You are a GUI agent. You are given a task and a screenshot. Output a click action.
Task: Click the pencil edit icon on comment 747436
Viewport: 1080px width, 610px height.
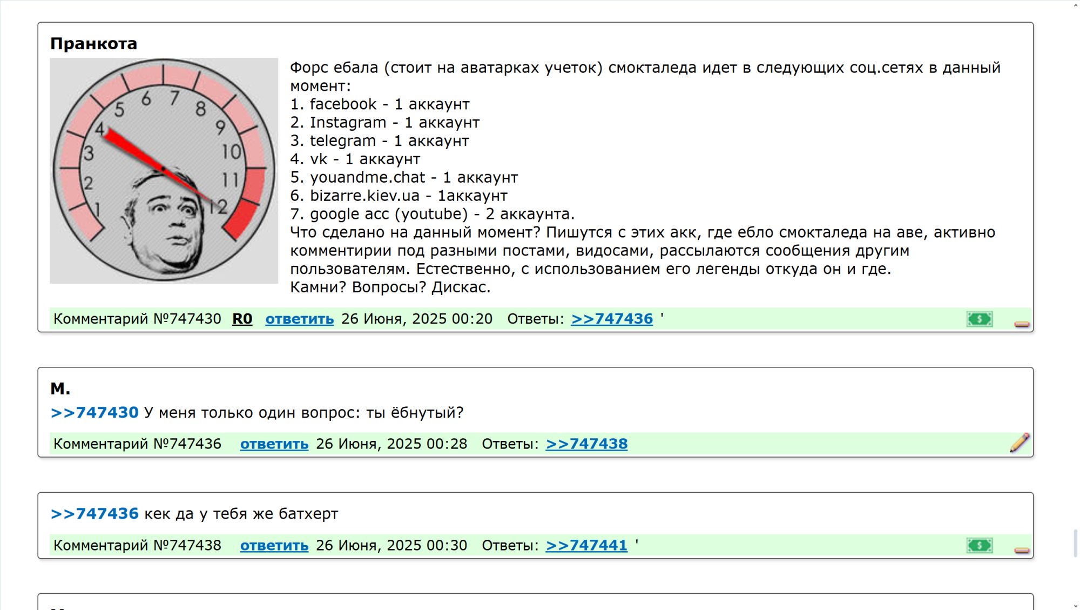click(x=1019, y=443)
